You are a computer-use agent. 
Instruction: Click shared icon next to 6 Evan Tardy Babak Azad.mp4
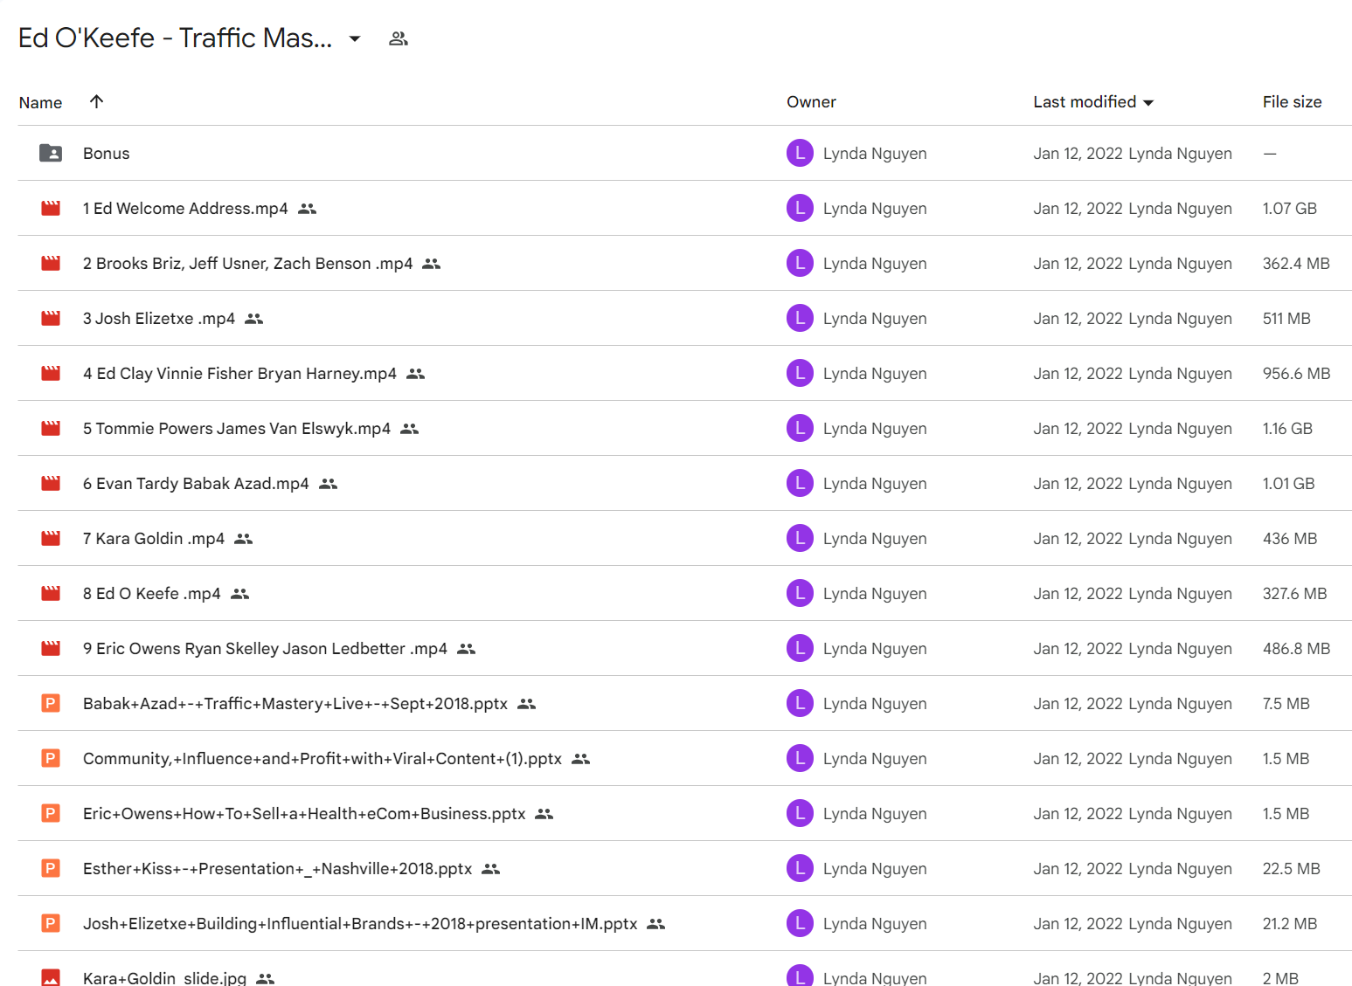[329, 484]
